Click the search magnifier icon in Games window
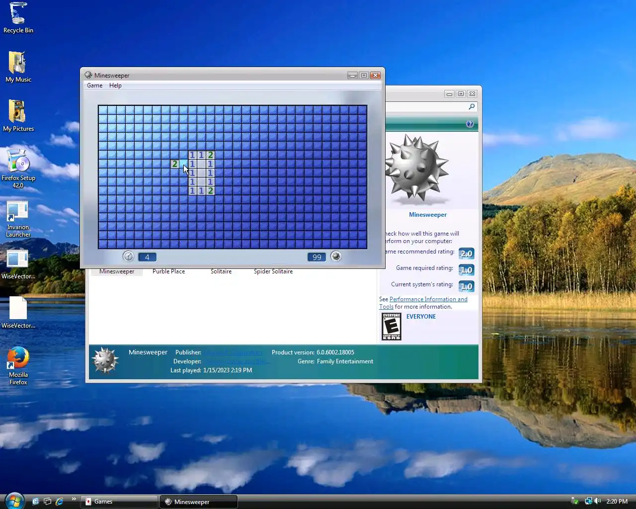 (472, 106)
